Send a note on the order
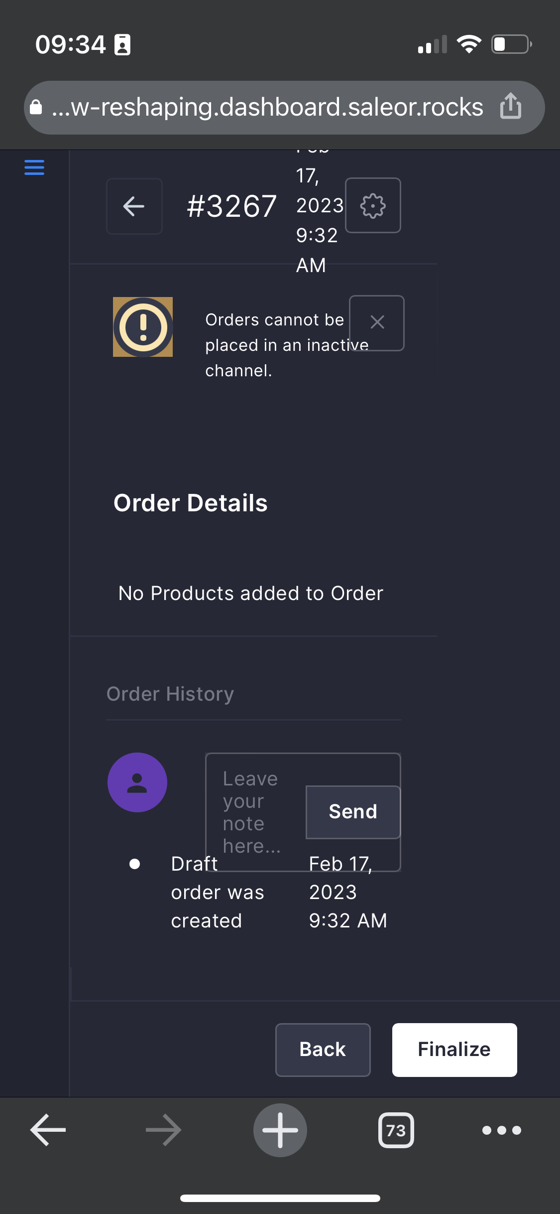The width and height of the screenshot is (560, 1214). 352,811
